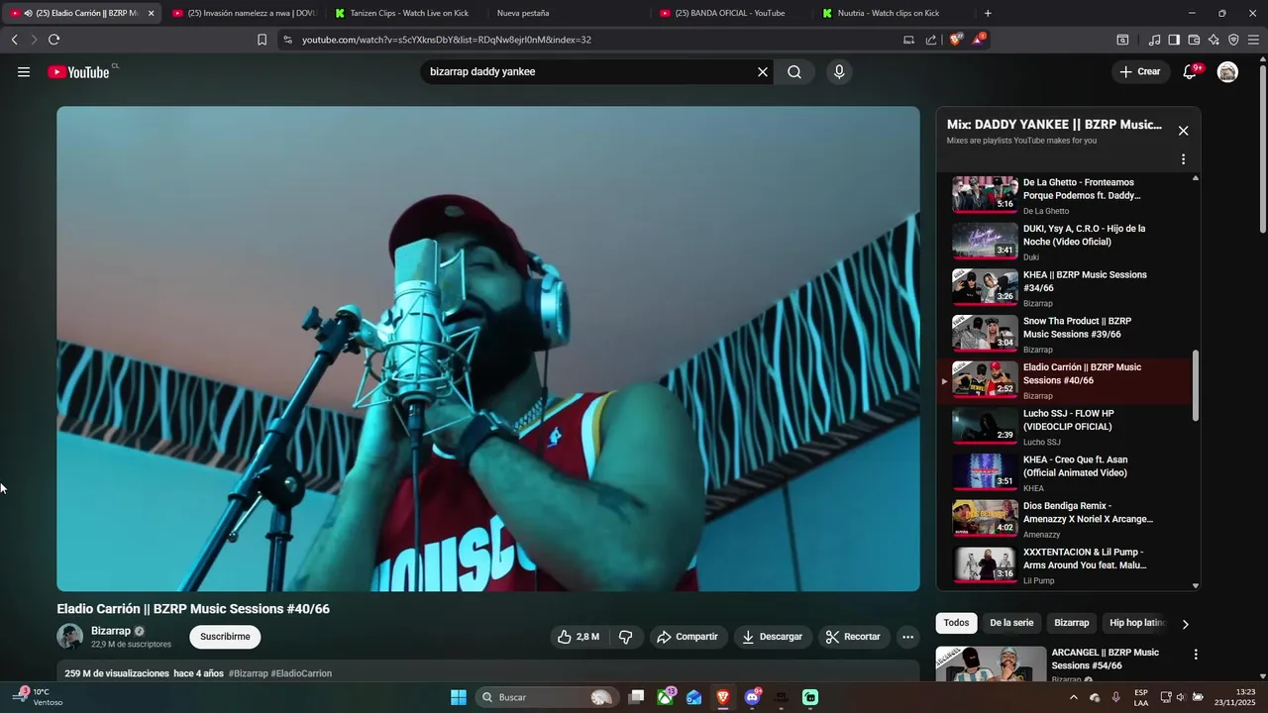Play De La Ghetto Fronteamos from mix

point(1065,195)
